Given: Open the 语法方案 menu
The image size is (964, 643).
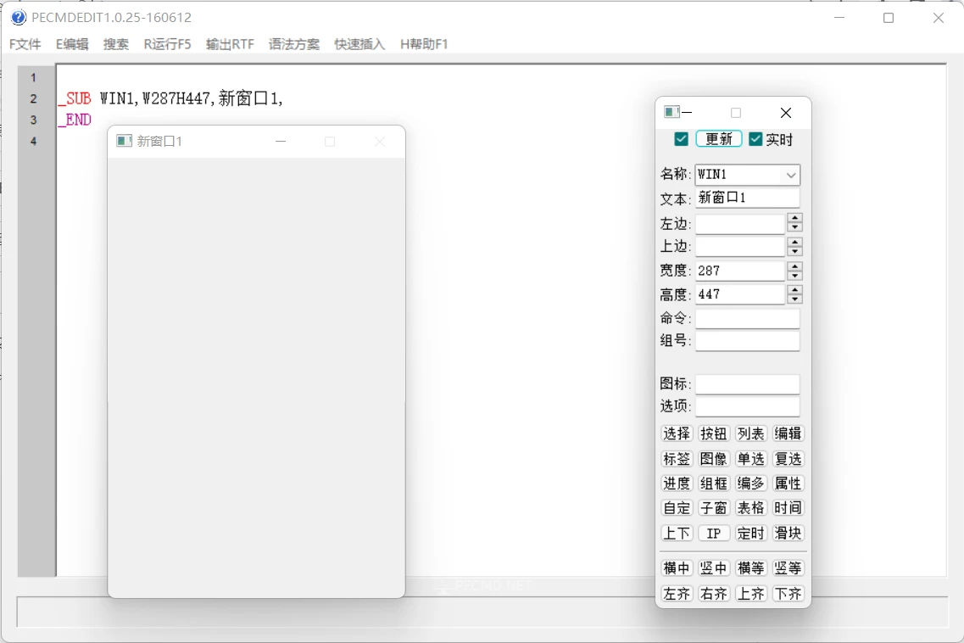Looking at the screenshot, I should point(294,44).
